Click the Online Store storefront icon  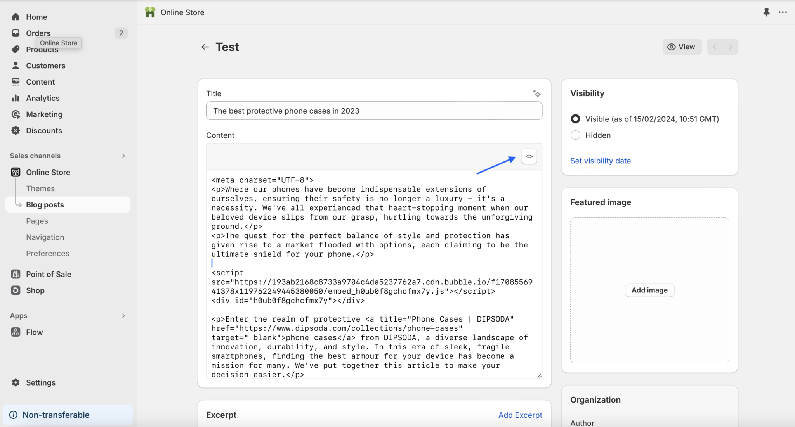tap(16, 172)
